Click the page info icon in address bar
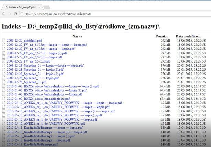 click(x=22, y=14)
